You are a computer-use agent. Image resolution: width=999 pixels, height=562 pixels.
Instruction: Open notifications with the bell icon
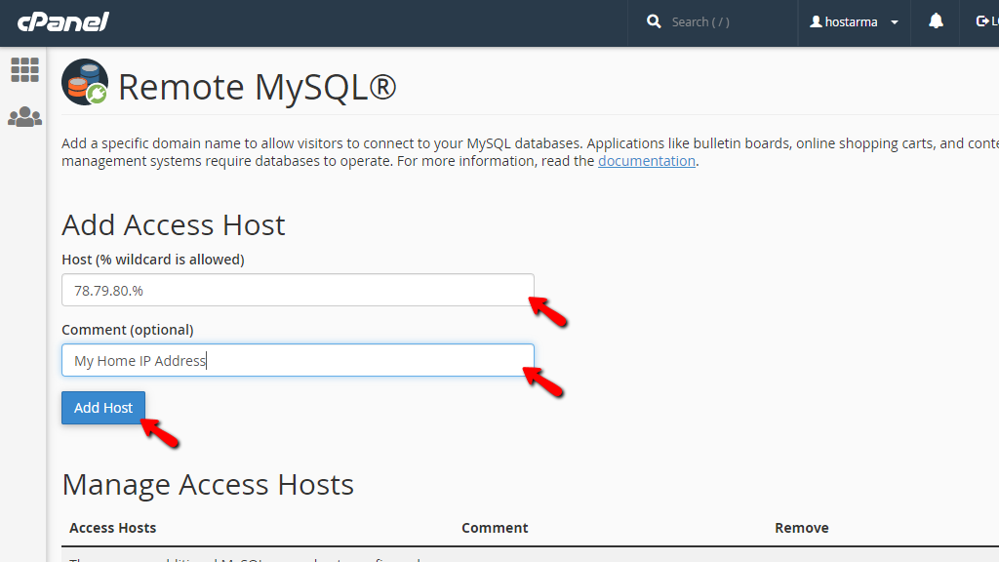coord(935,20)
